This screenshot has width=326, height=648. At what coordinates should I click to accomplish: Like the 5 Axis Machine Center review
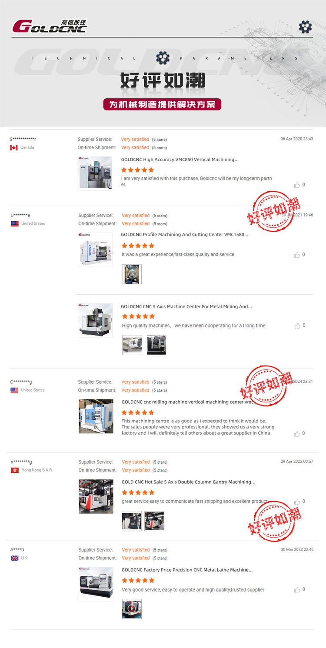(x=297, y=326)
